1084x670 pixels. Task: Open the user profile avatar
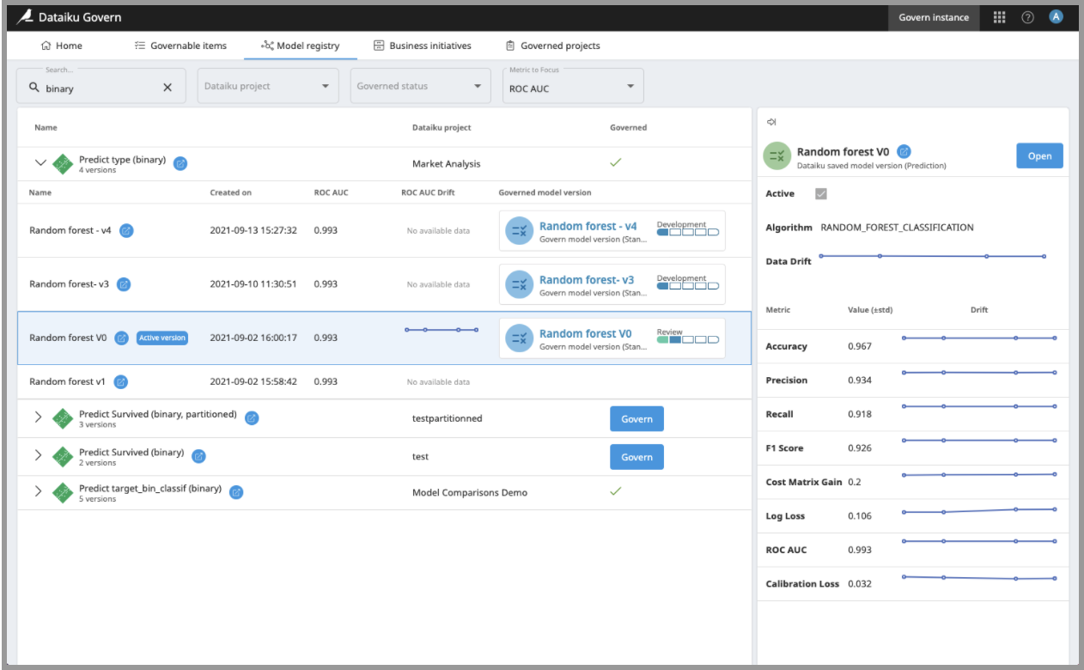[1056, 17]
